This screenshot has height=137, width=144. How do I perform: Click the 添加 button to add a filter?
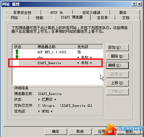(117, 47)
